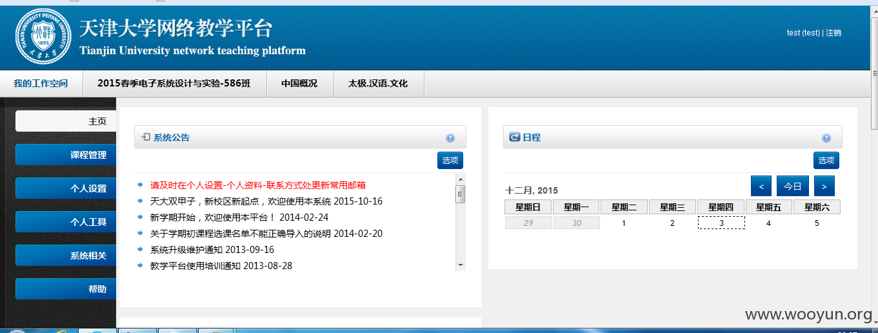Switch to 2015春季电子系统设计与实验-586班 tab
The image size is (878, 333).
pos(174,83)
